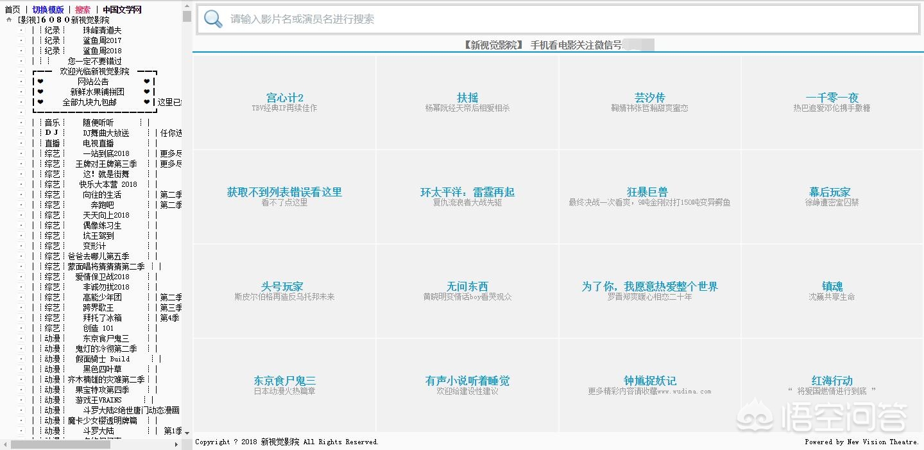Visit 中国文学网 from the top menu
This screenshot has height=450, width=924.
(x=123, y=9)
